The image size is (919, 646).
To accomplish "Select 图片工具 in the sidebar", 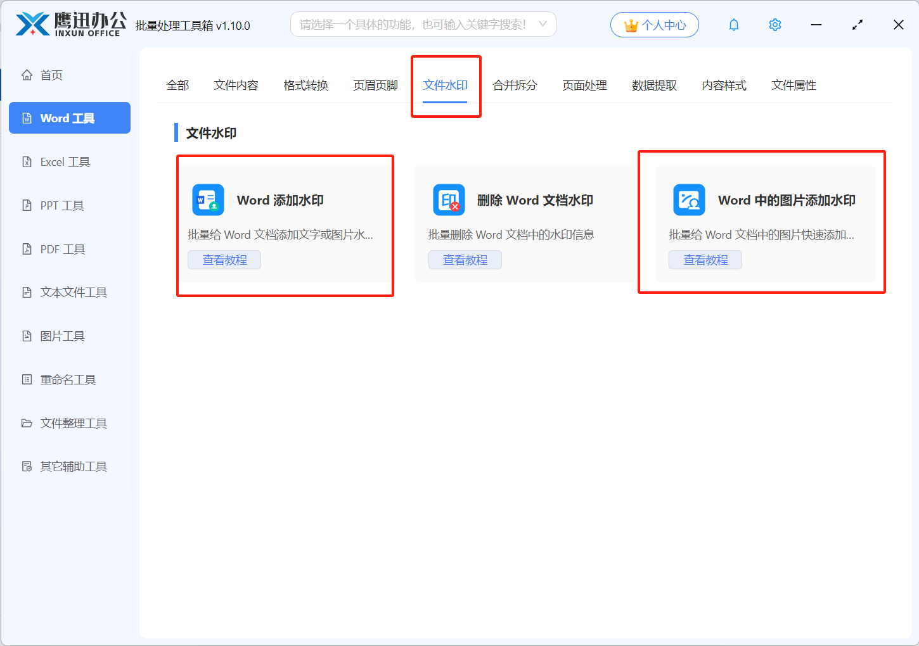I will pyautogui.click(x=70, y=336).
